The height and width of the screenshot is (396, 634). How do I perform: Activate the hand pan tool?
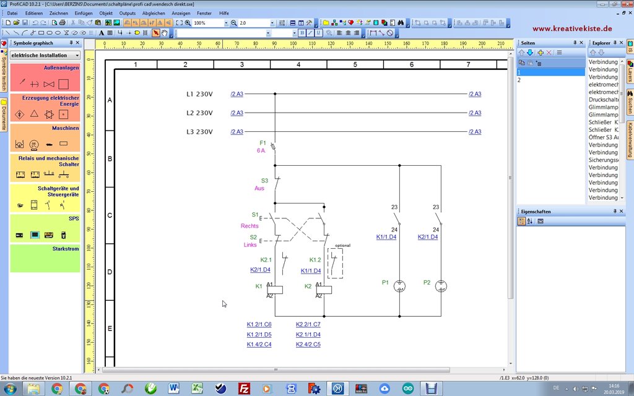tap(164, 33)
